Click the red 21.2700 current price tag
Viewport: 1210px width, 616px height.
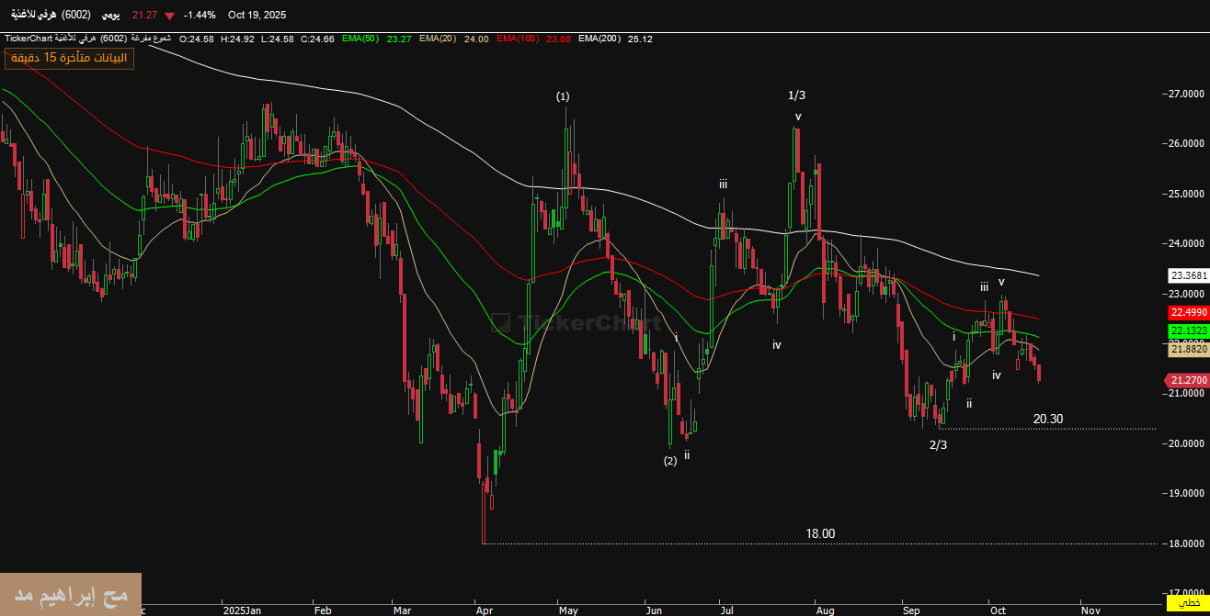point(1187,380)
